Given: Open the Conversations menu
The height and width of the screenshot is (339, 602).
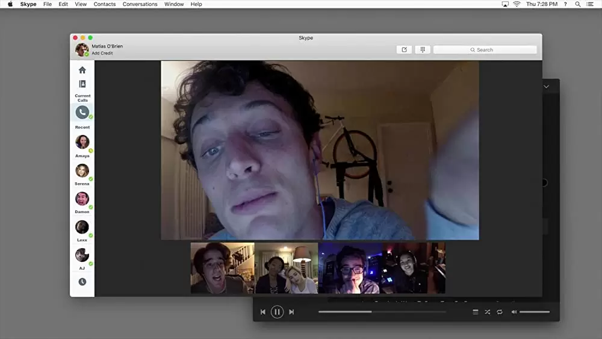Looking at the screenshot, I should tap(140, 4).
